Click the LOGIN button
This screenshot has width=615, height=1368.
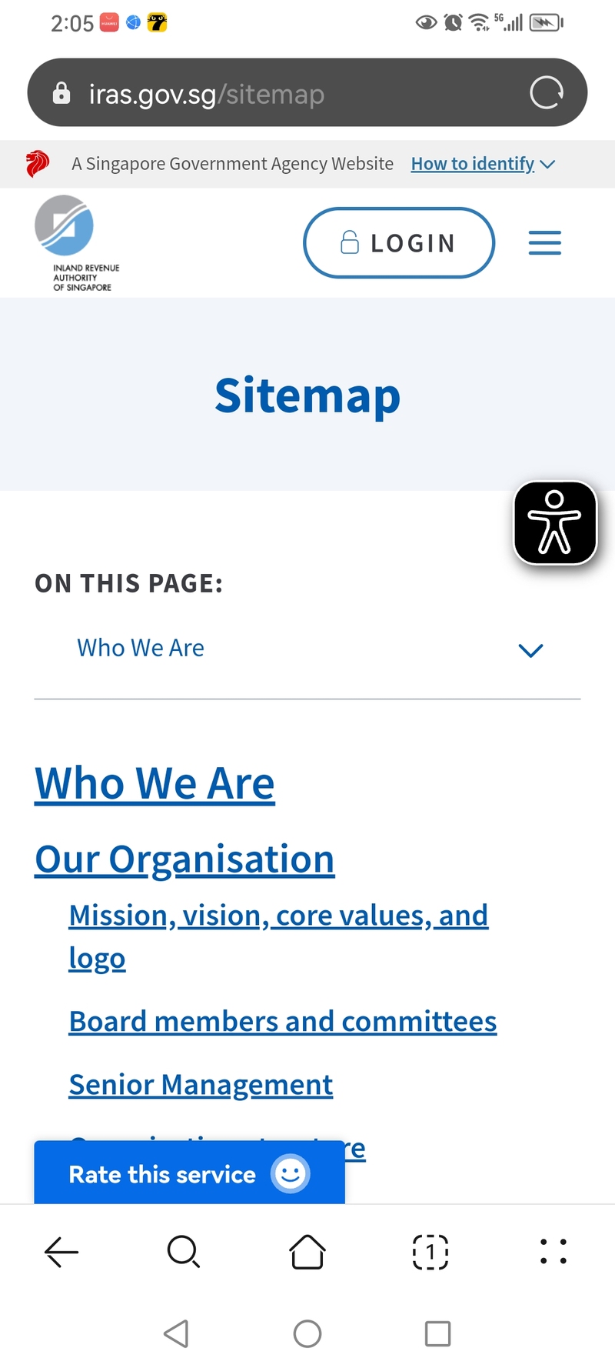[399, 243]
